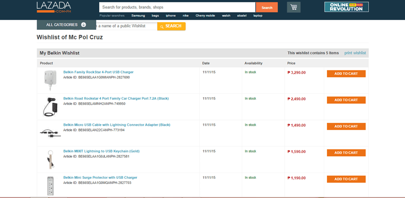Click the yellow wishlist SEARCH button

(171, 26)
